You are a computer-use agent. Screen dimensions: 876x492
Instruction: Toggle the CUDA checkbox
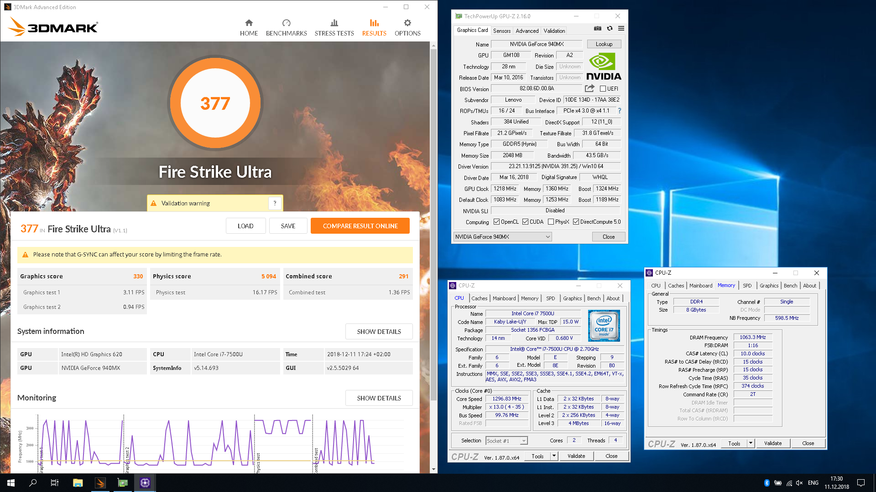(x=525, y=222)
